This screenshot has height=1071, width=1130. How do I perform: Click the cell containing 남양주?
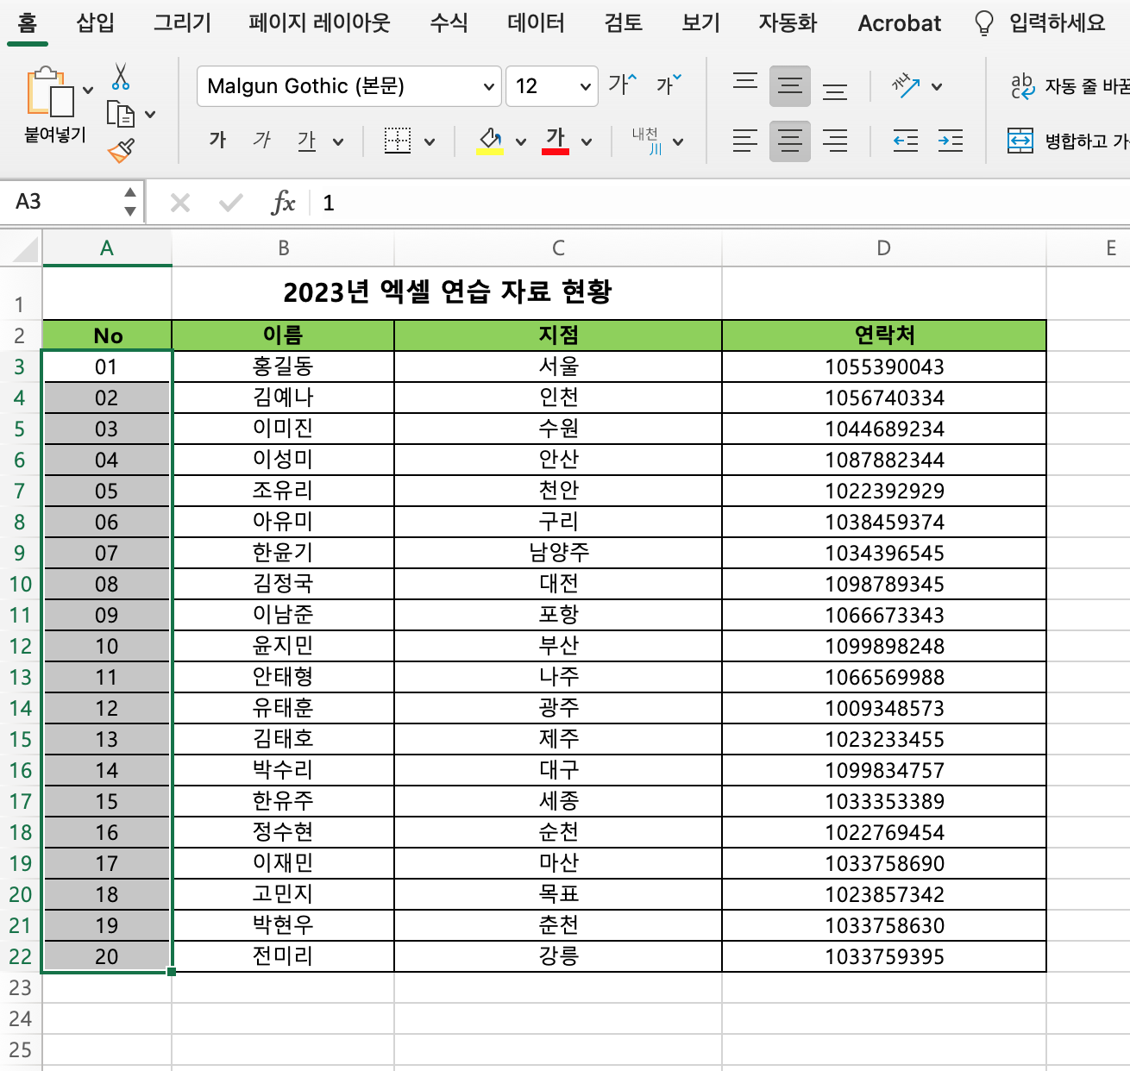[x=558, y=553]
